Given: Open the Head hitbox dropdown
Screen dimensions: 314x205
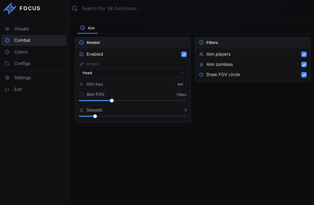Looking at the screenshot, I should point(133,73).
